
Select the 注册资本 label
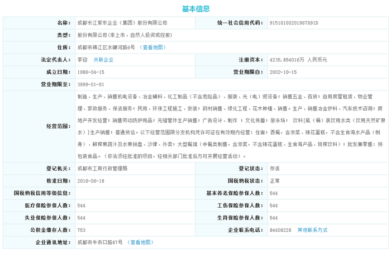click(x=251, y=60)
